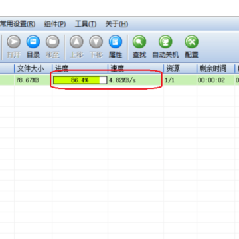Screen dimensions: 239x239
Task: Open the 属性 (Properties) toolbar icon
Action: click(x=116, y=42)
